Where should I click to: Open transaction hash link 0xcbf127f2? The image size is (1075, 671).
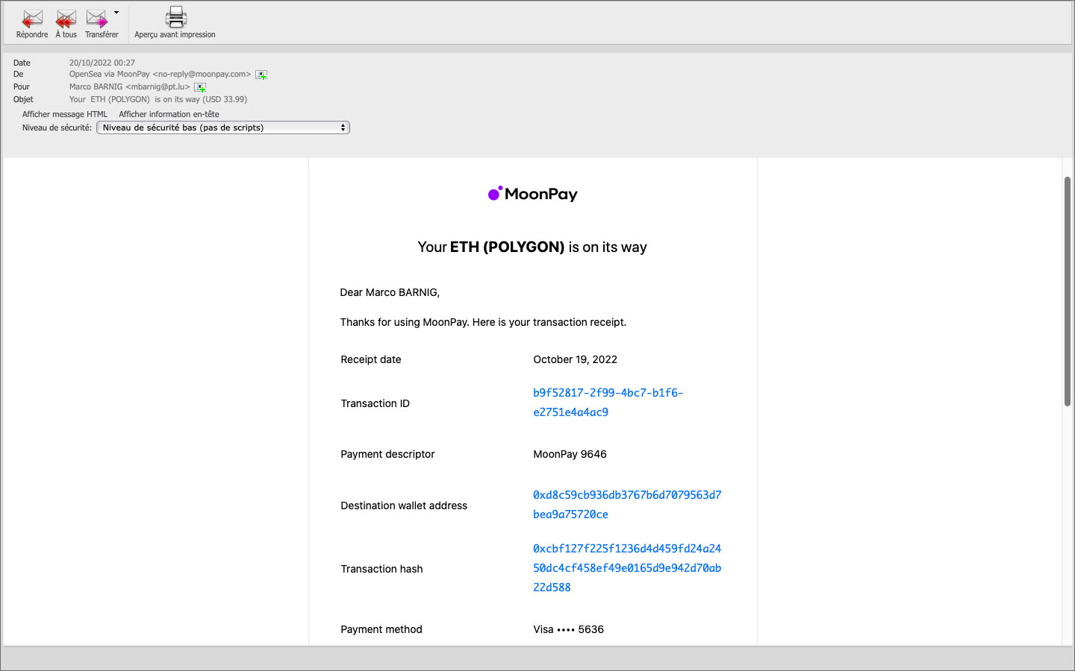coord(627,568)
